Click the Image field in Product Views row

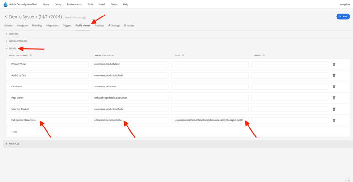(290, 64)
